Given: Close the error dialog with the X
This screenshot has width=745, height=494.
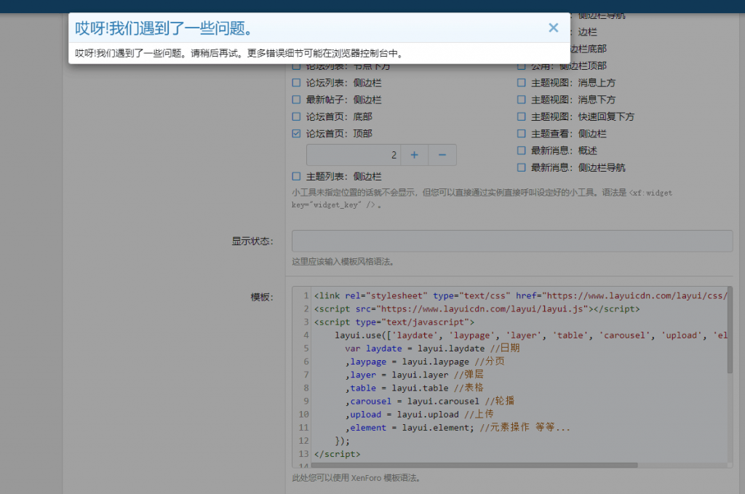Looking at the screenshot, I should (x=553, y=28).
